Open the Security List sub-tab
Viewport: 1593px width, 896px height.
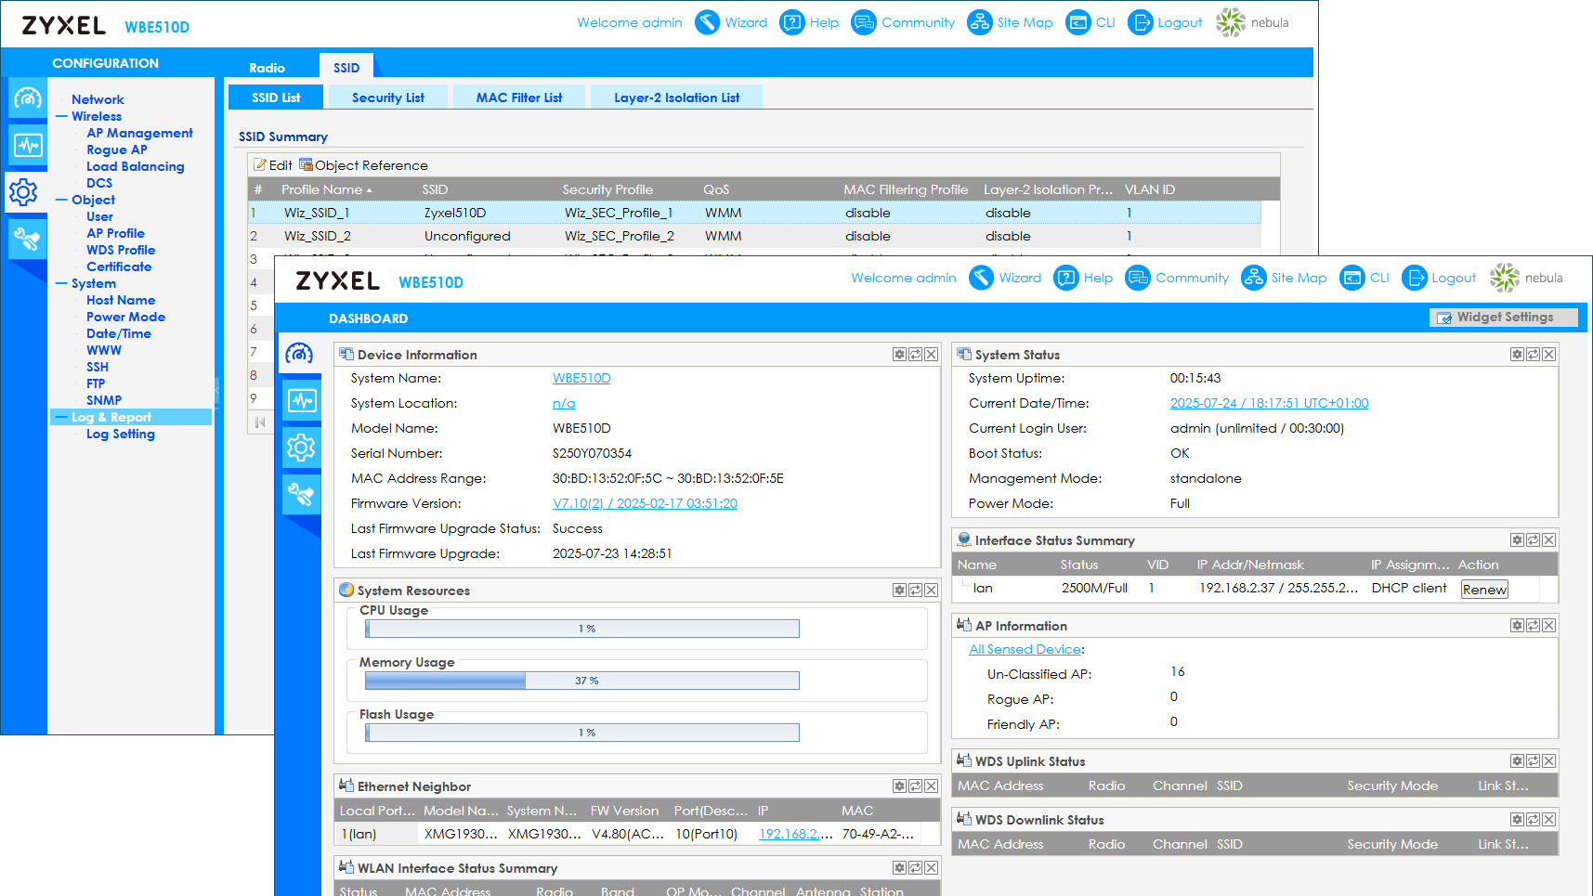pyautogui.click(x=388, y=97)
